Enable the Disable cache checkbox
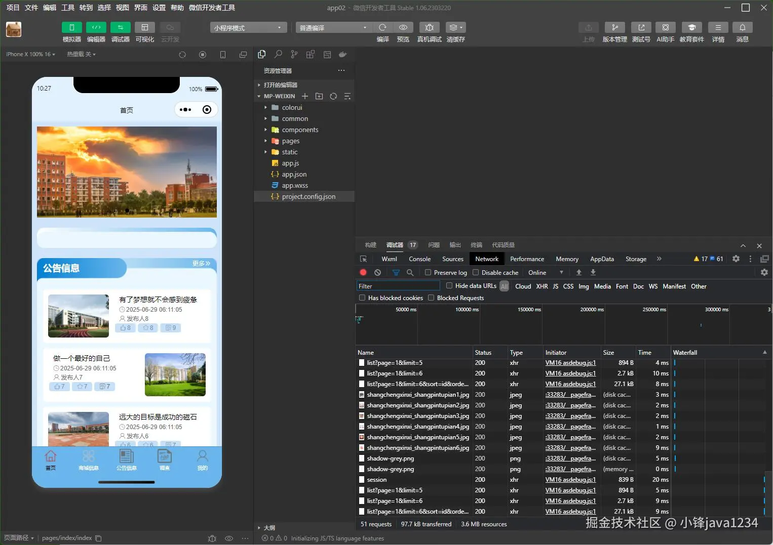773x545 pixels. (x=476, y=272)
